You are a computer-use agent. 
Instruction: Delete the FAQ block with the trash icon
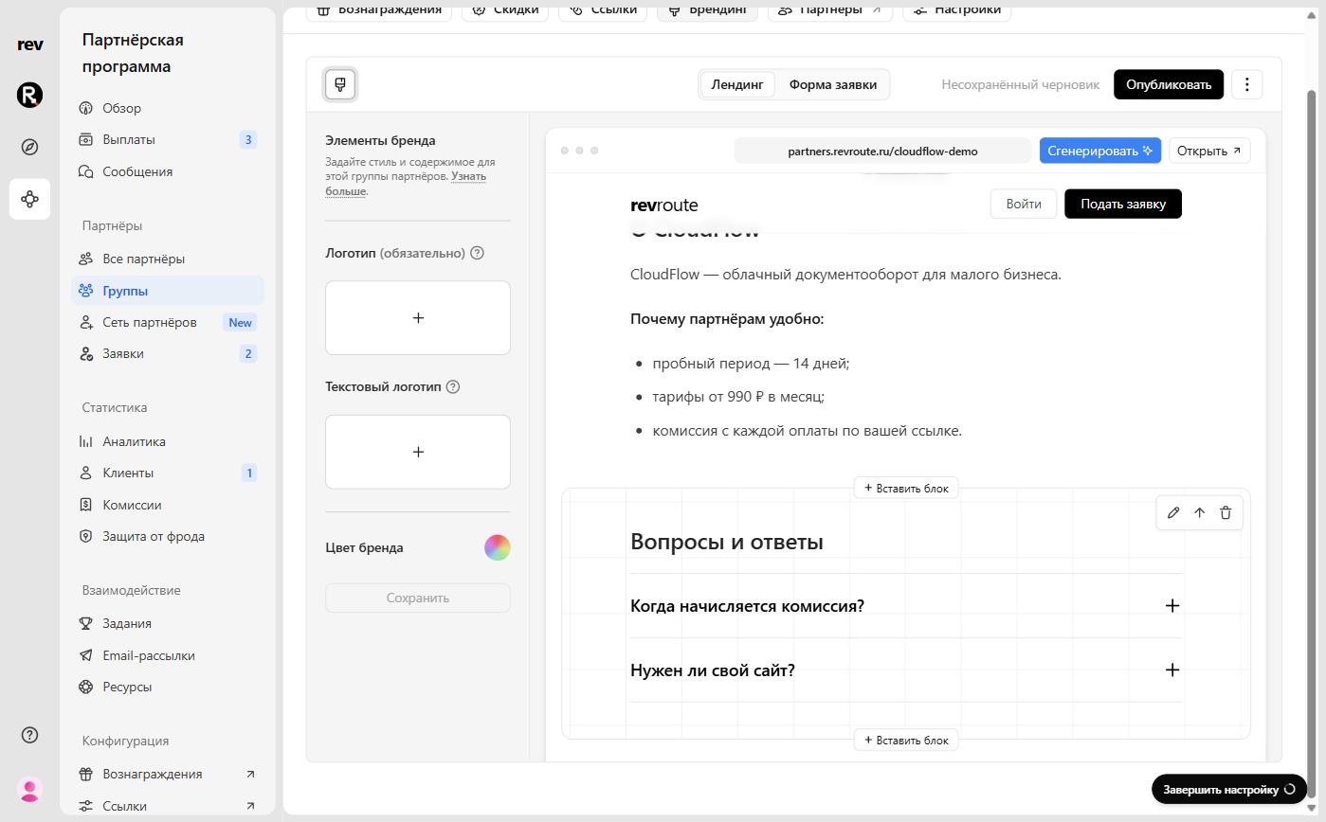1226,512
